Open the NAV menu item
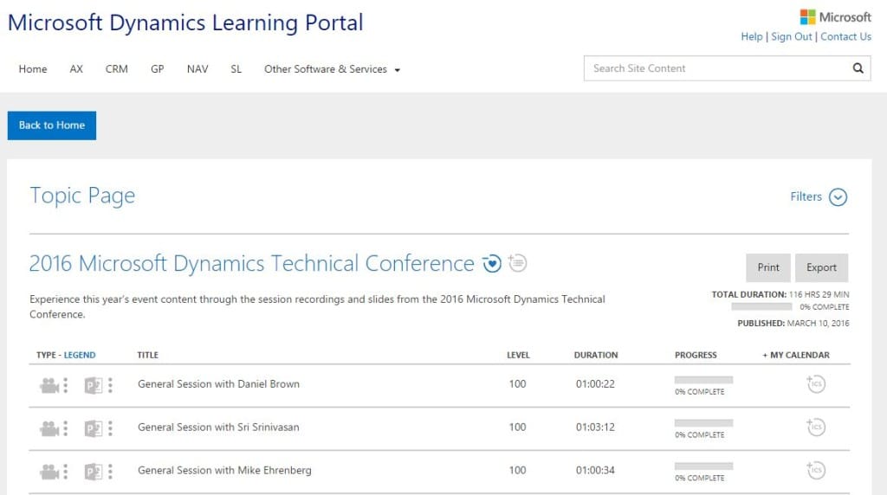The image size is (887, 495). pyautogui.click(x=197, y=69)
